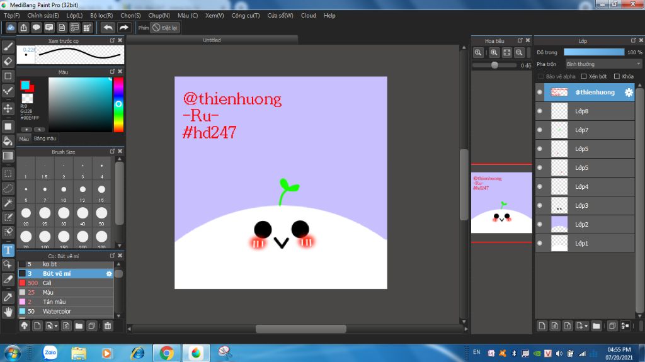This screenshot has width=645, height=362.
Task: Open Google Chrome from the taskbar
Action: (166, 353)
